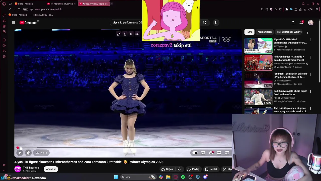Screen dimensions: 321x181
Task: Open YouTube notifications bell
Action: pyautogui.click(x=301, y=23)
